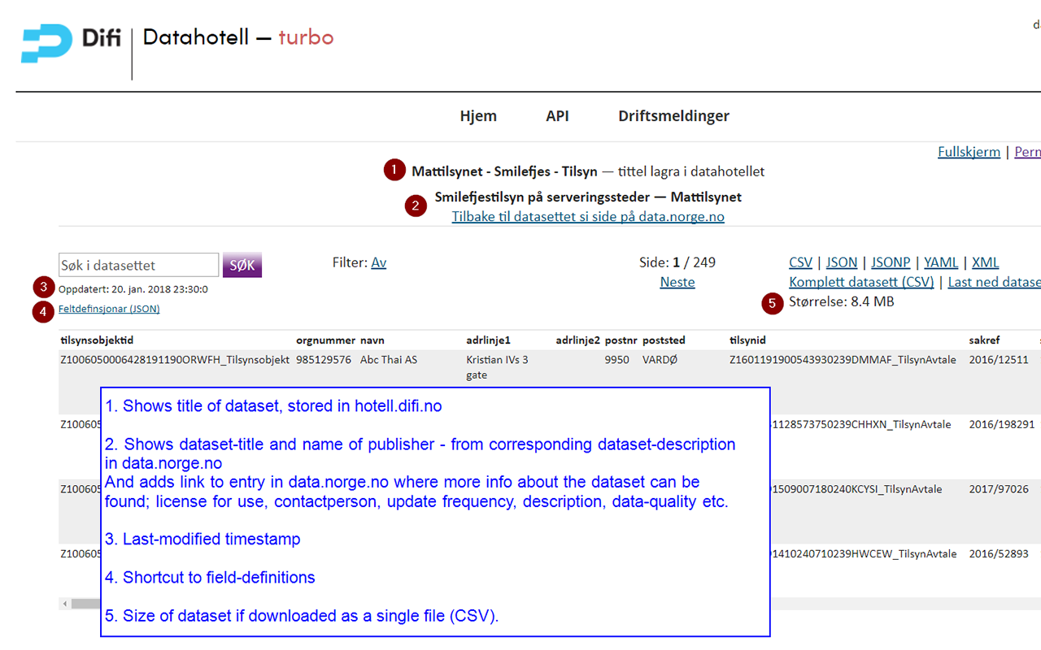
Task: Download data as CSV
Action: coord(800,262)
